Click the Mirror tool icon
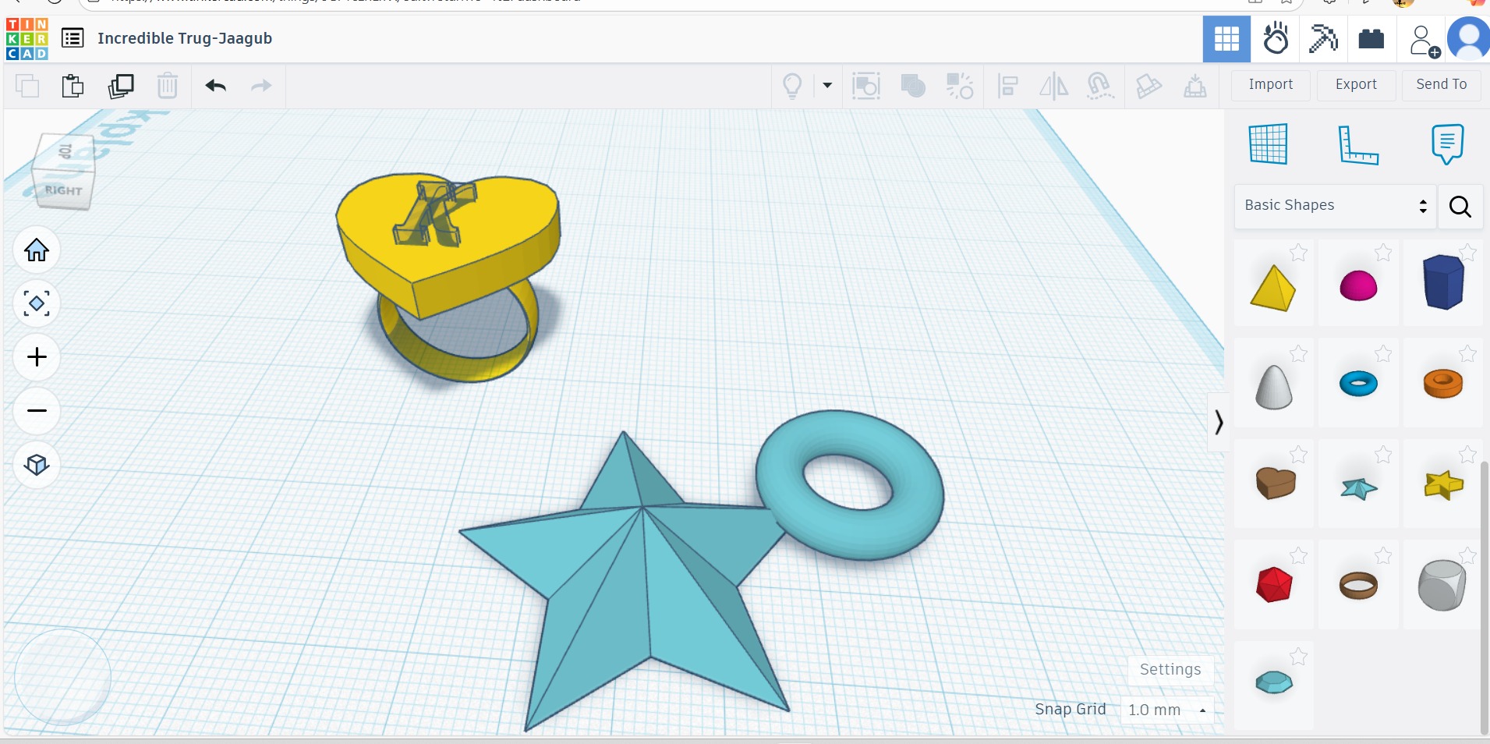Viewport: 1490px width, 744px height. point(1053,86)
